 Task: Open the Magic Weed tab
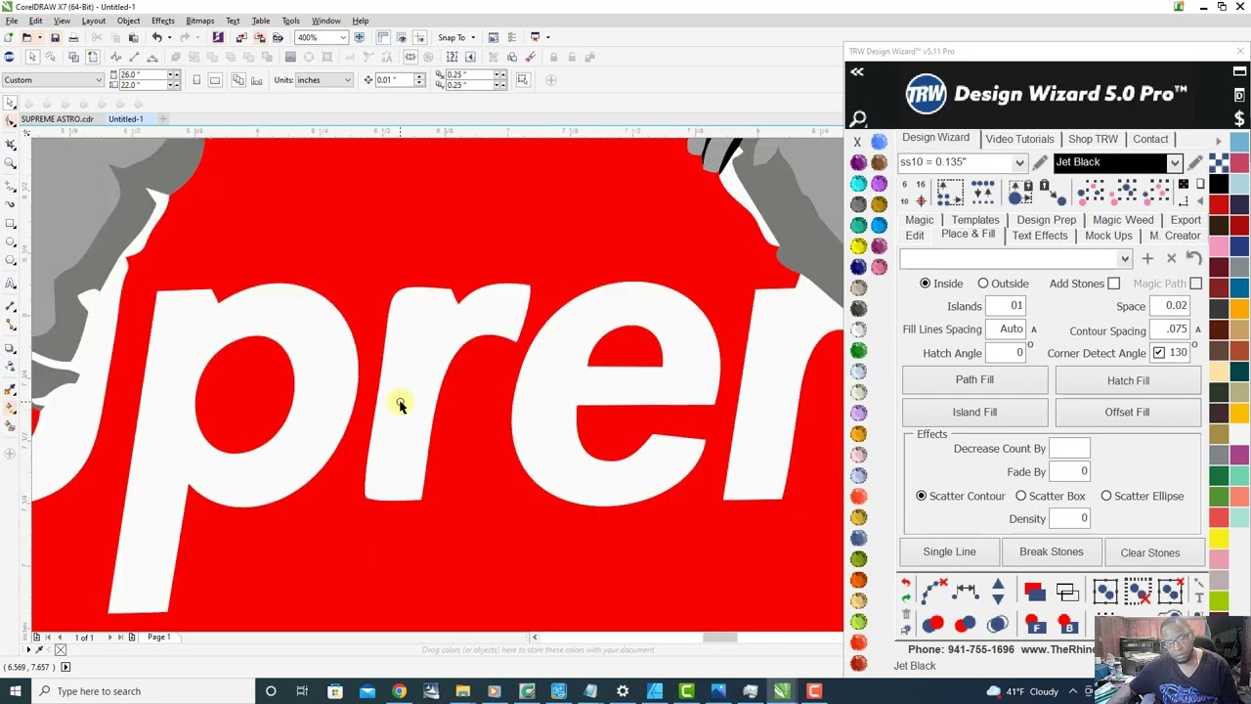click(x=1123, y=220)
